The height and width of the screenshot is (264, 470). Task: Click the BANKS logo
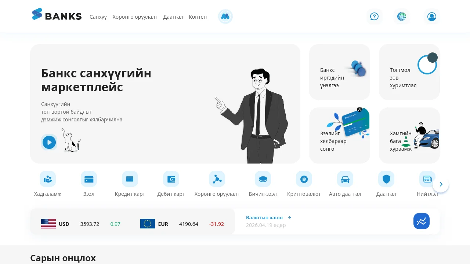[57, 15]
